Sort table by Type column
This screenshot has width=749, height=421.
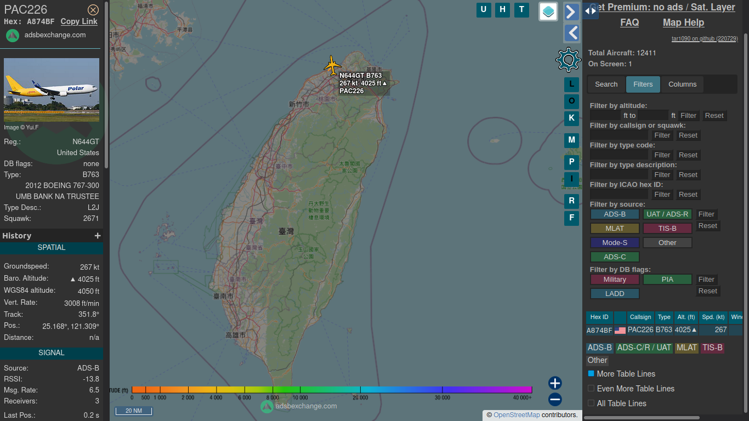(x=664, y=317)
